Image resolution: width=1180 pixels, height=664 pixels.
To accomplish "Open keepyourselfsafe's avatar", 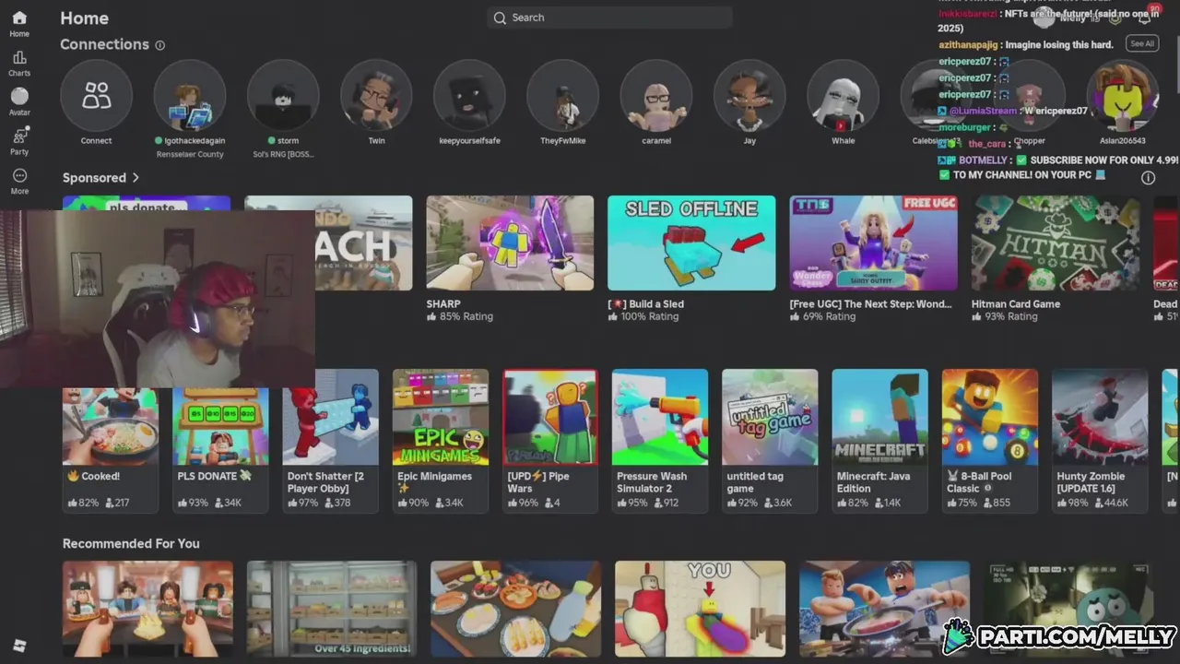I will tap(469, 96).
